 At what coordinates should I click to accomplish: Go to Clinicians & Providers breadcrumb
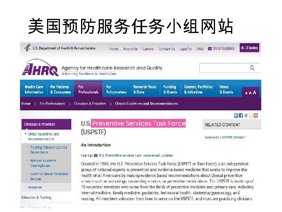pyautogui.click(x=90, y=104)
